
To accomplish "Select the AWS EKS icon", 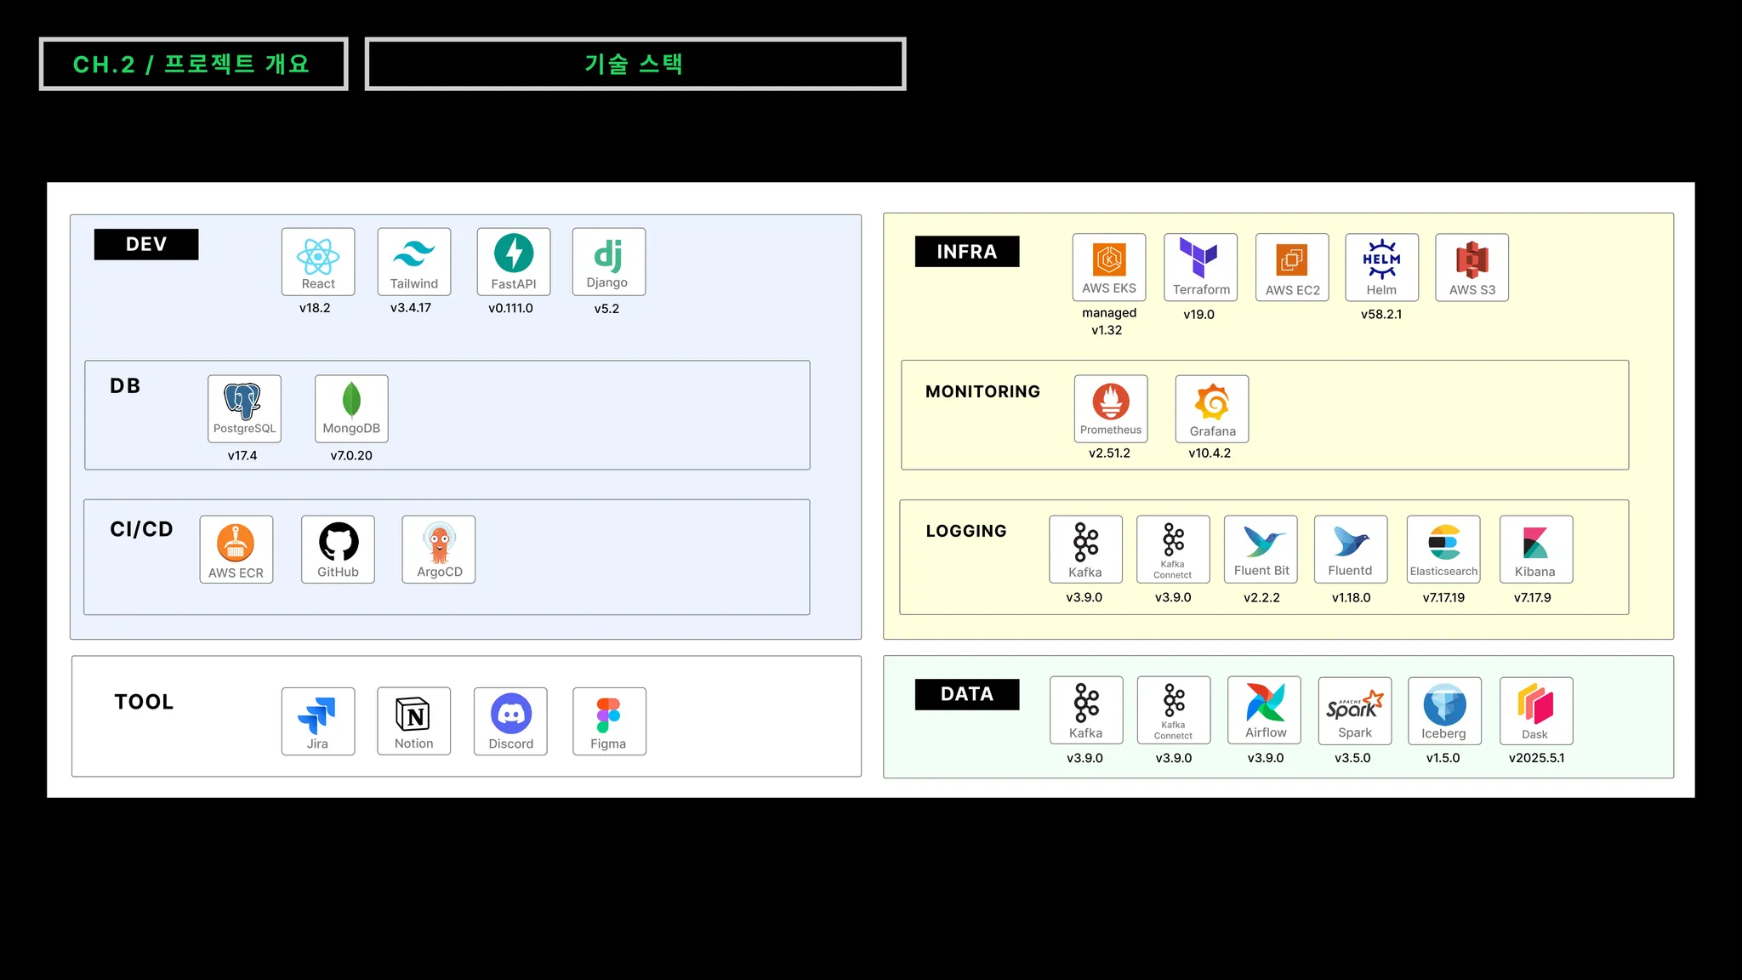I will click(1109, 267).
